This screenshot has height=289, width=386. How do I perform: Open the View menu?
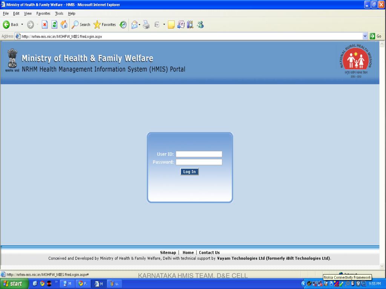[x=28, y=14]
